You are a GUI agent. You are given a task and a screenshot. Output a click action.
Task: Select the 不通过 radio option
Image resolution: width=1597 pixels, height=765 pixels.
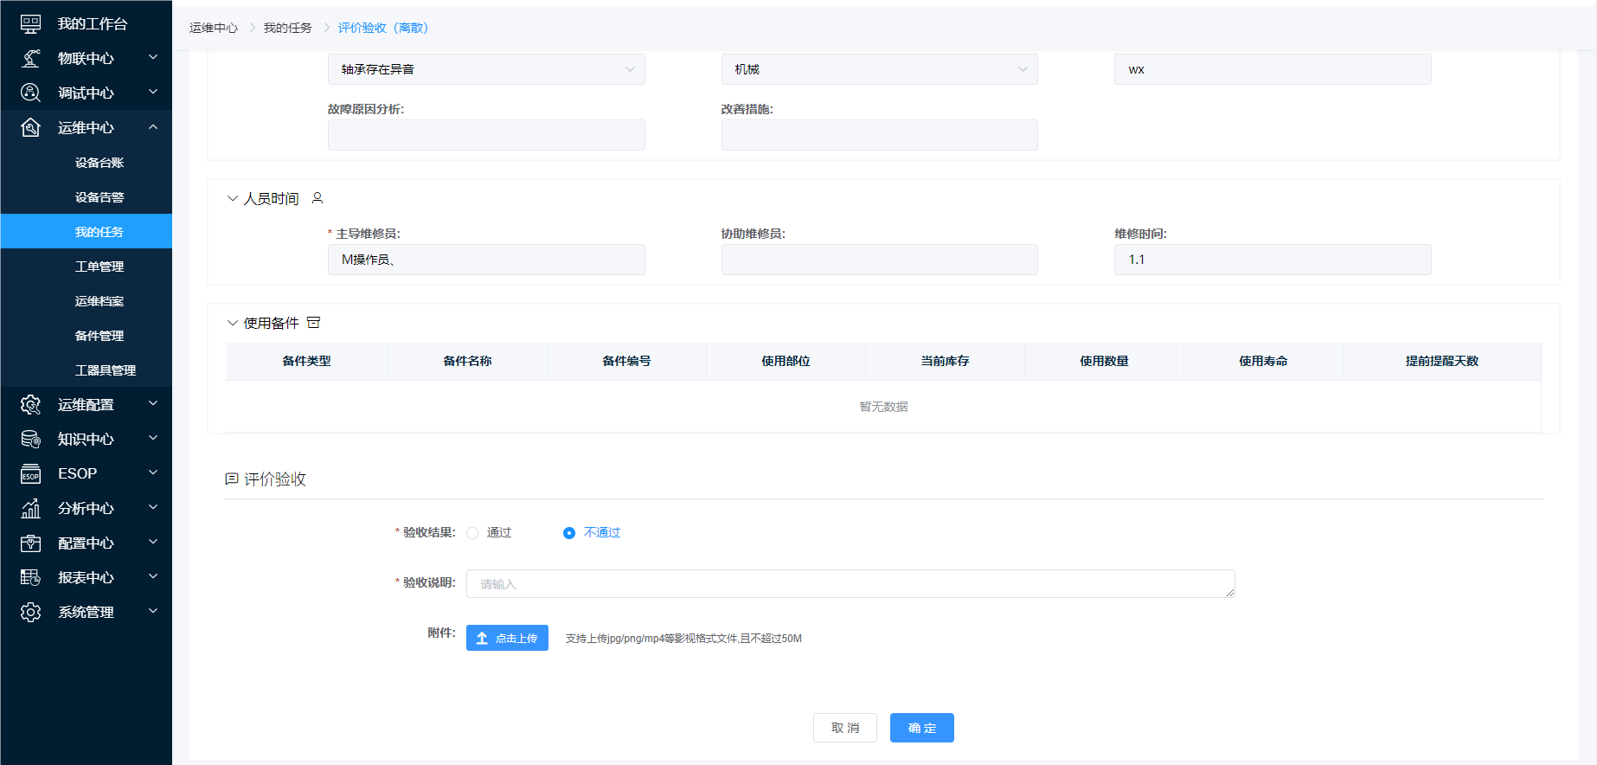coord(569,533)
